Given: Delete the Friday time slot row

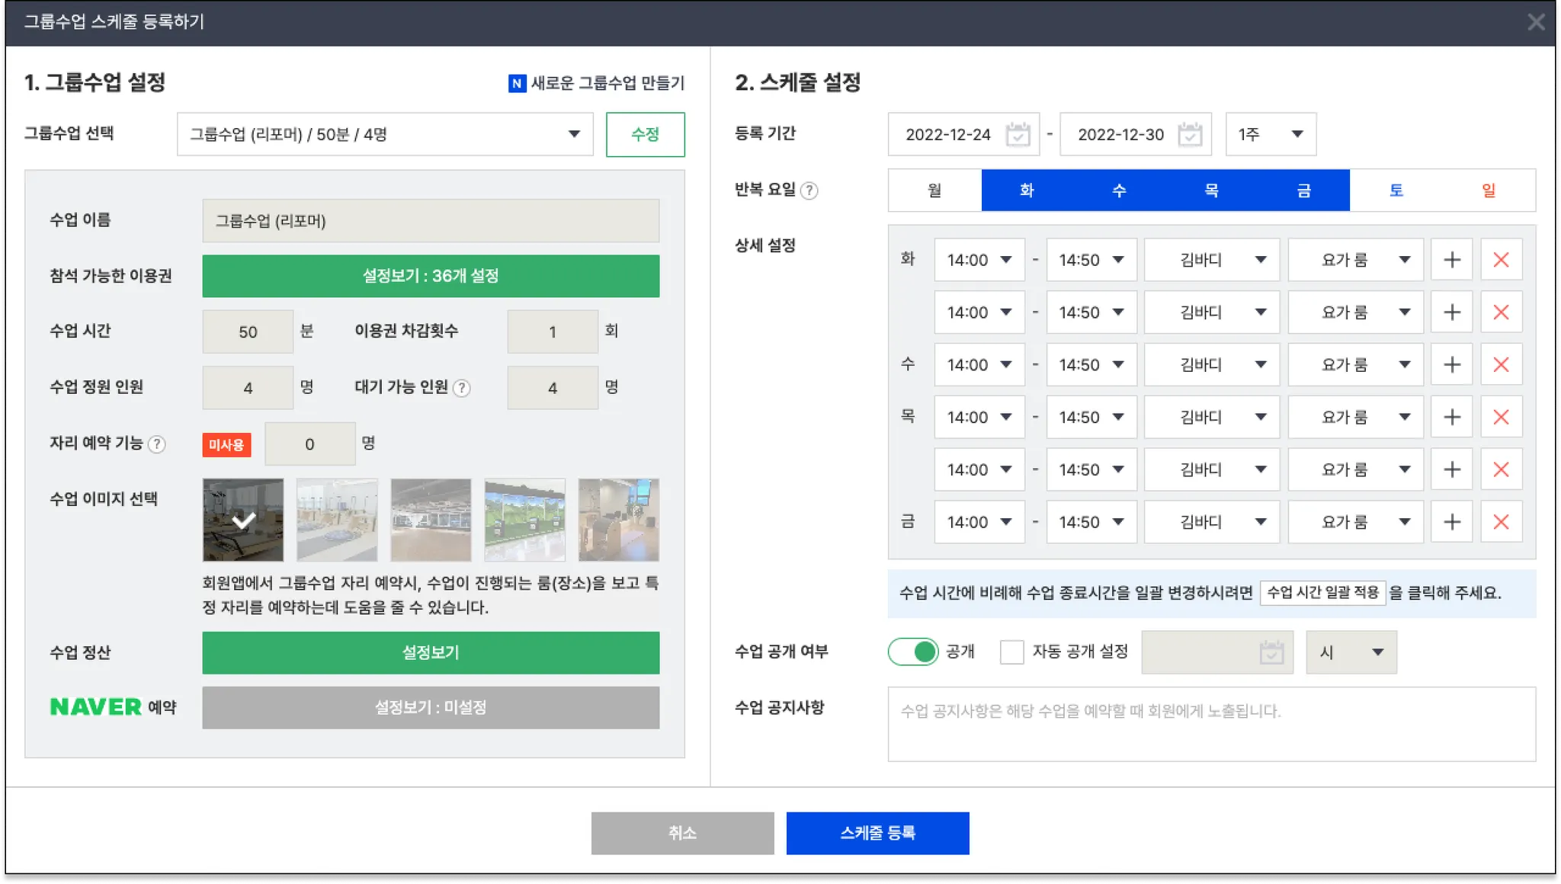Looking at the screenshot, I should [x=1501, y=522].
